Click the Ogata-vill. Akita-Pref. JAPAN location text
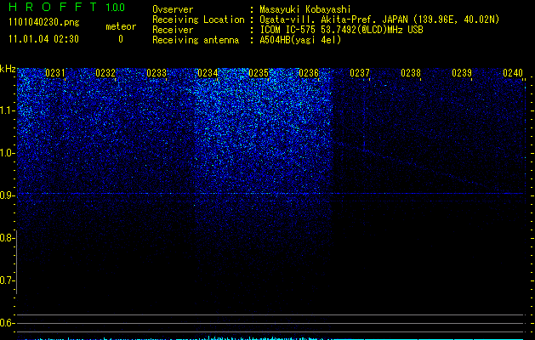Image resolution: width=535 pixels, height=340 pixels. pyautogui.click(x=379, y=20)
